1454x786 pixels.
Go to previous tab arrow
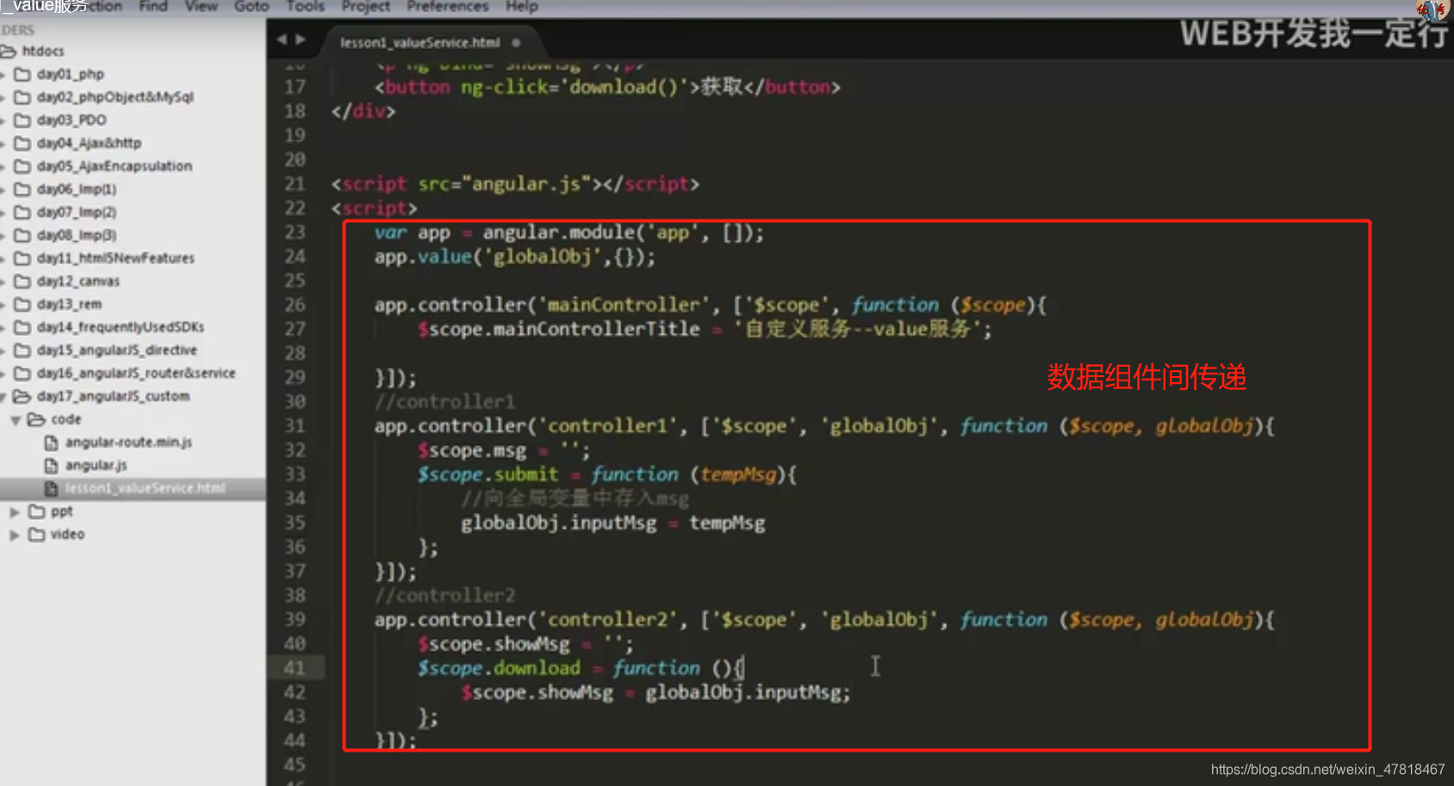282,40
